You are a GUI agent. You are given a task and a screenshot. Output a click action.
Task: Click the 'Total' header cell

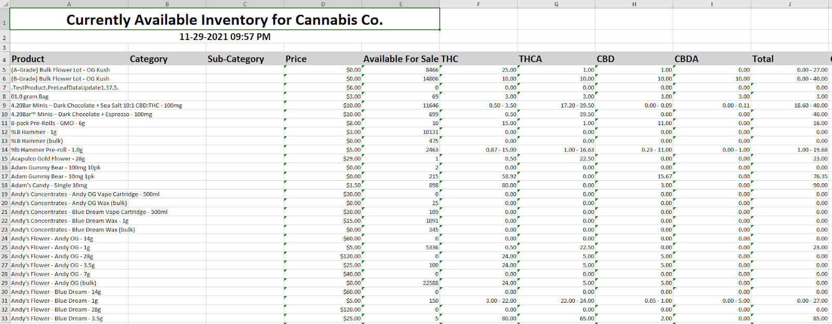pyautogui.click(x=789, y=59)
